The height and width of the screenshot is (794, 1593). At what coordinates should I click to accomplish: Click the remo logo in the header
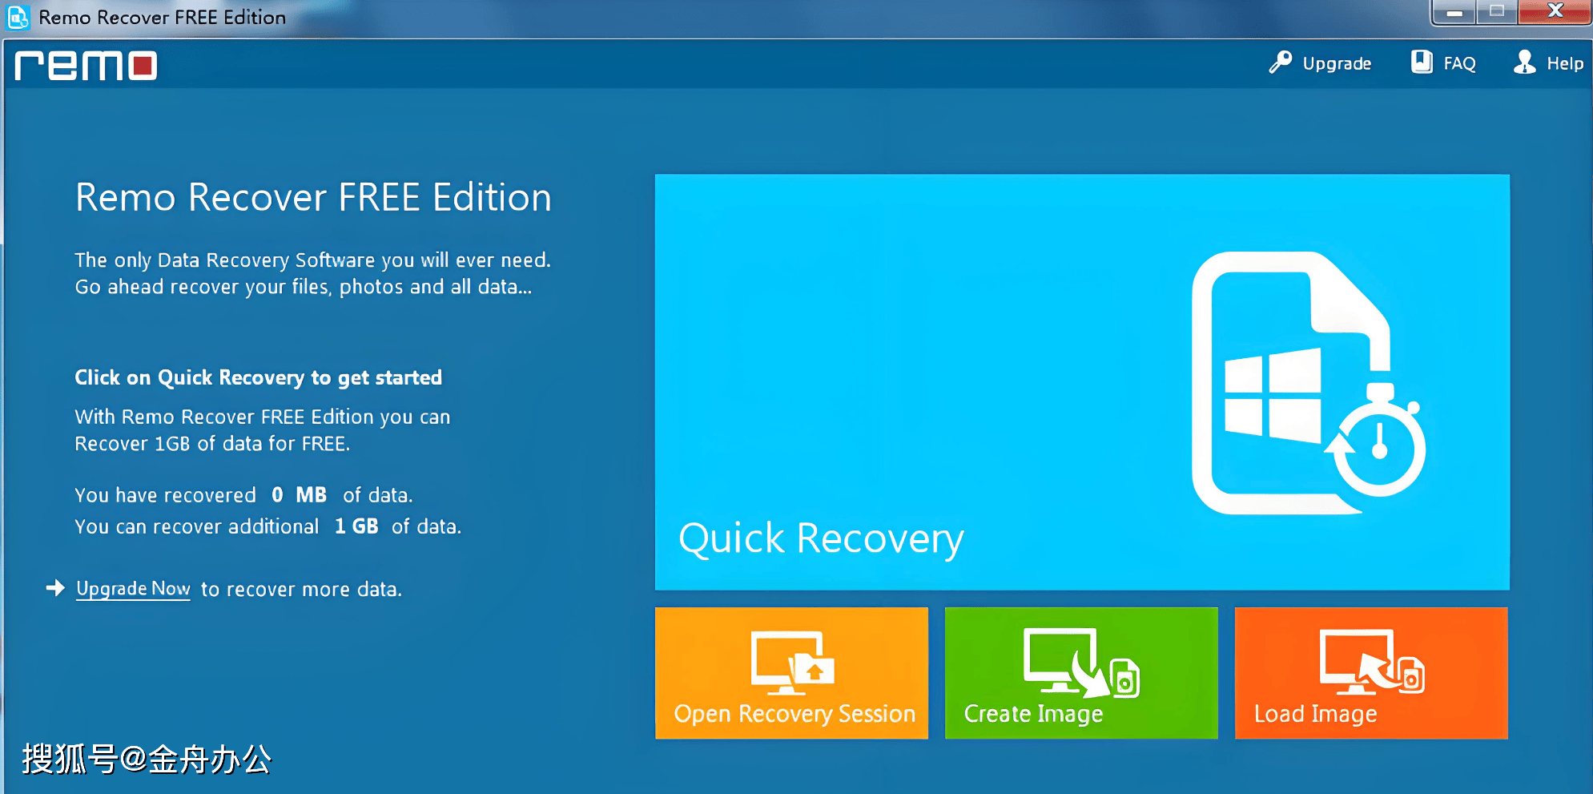pos(86,66)
